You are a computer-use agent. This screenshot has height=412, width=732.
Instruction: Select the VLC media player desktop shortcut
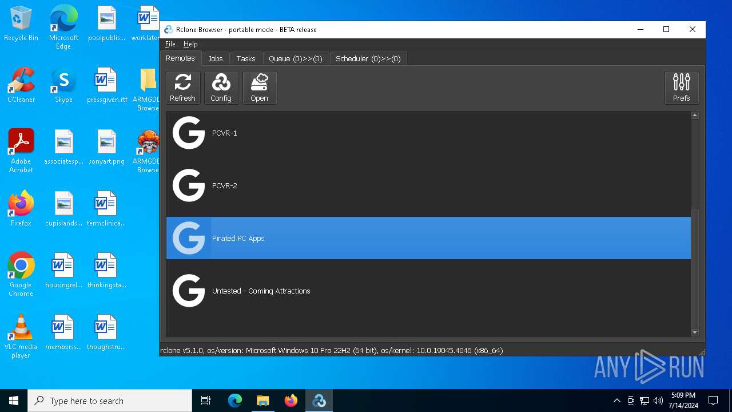tap(21, 336)
